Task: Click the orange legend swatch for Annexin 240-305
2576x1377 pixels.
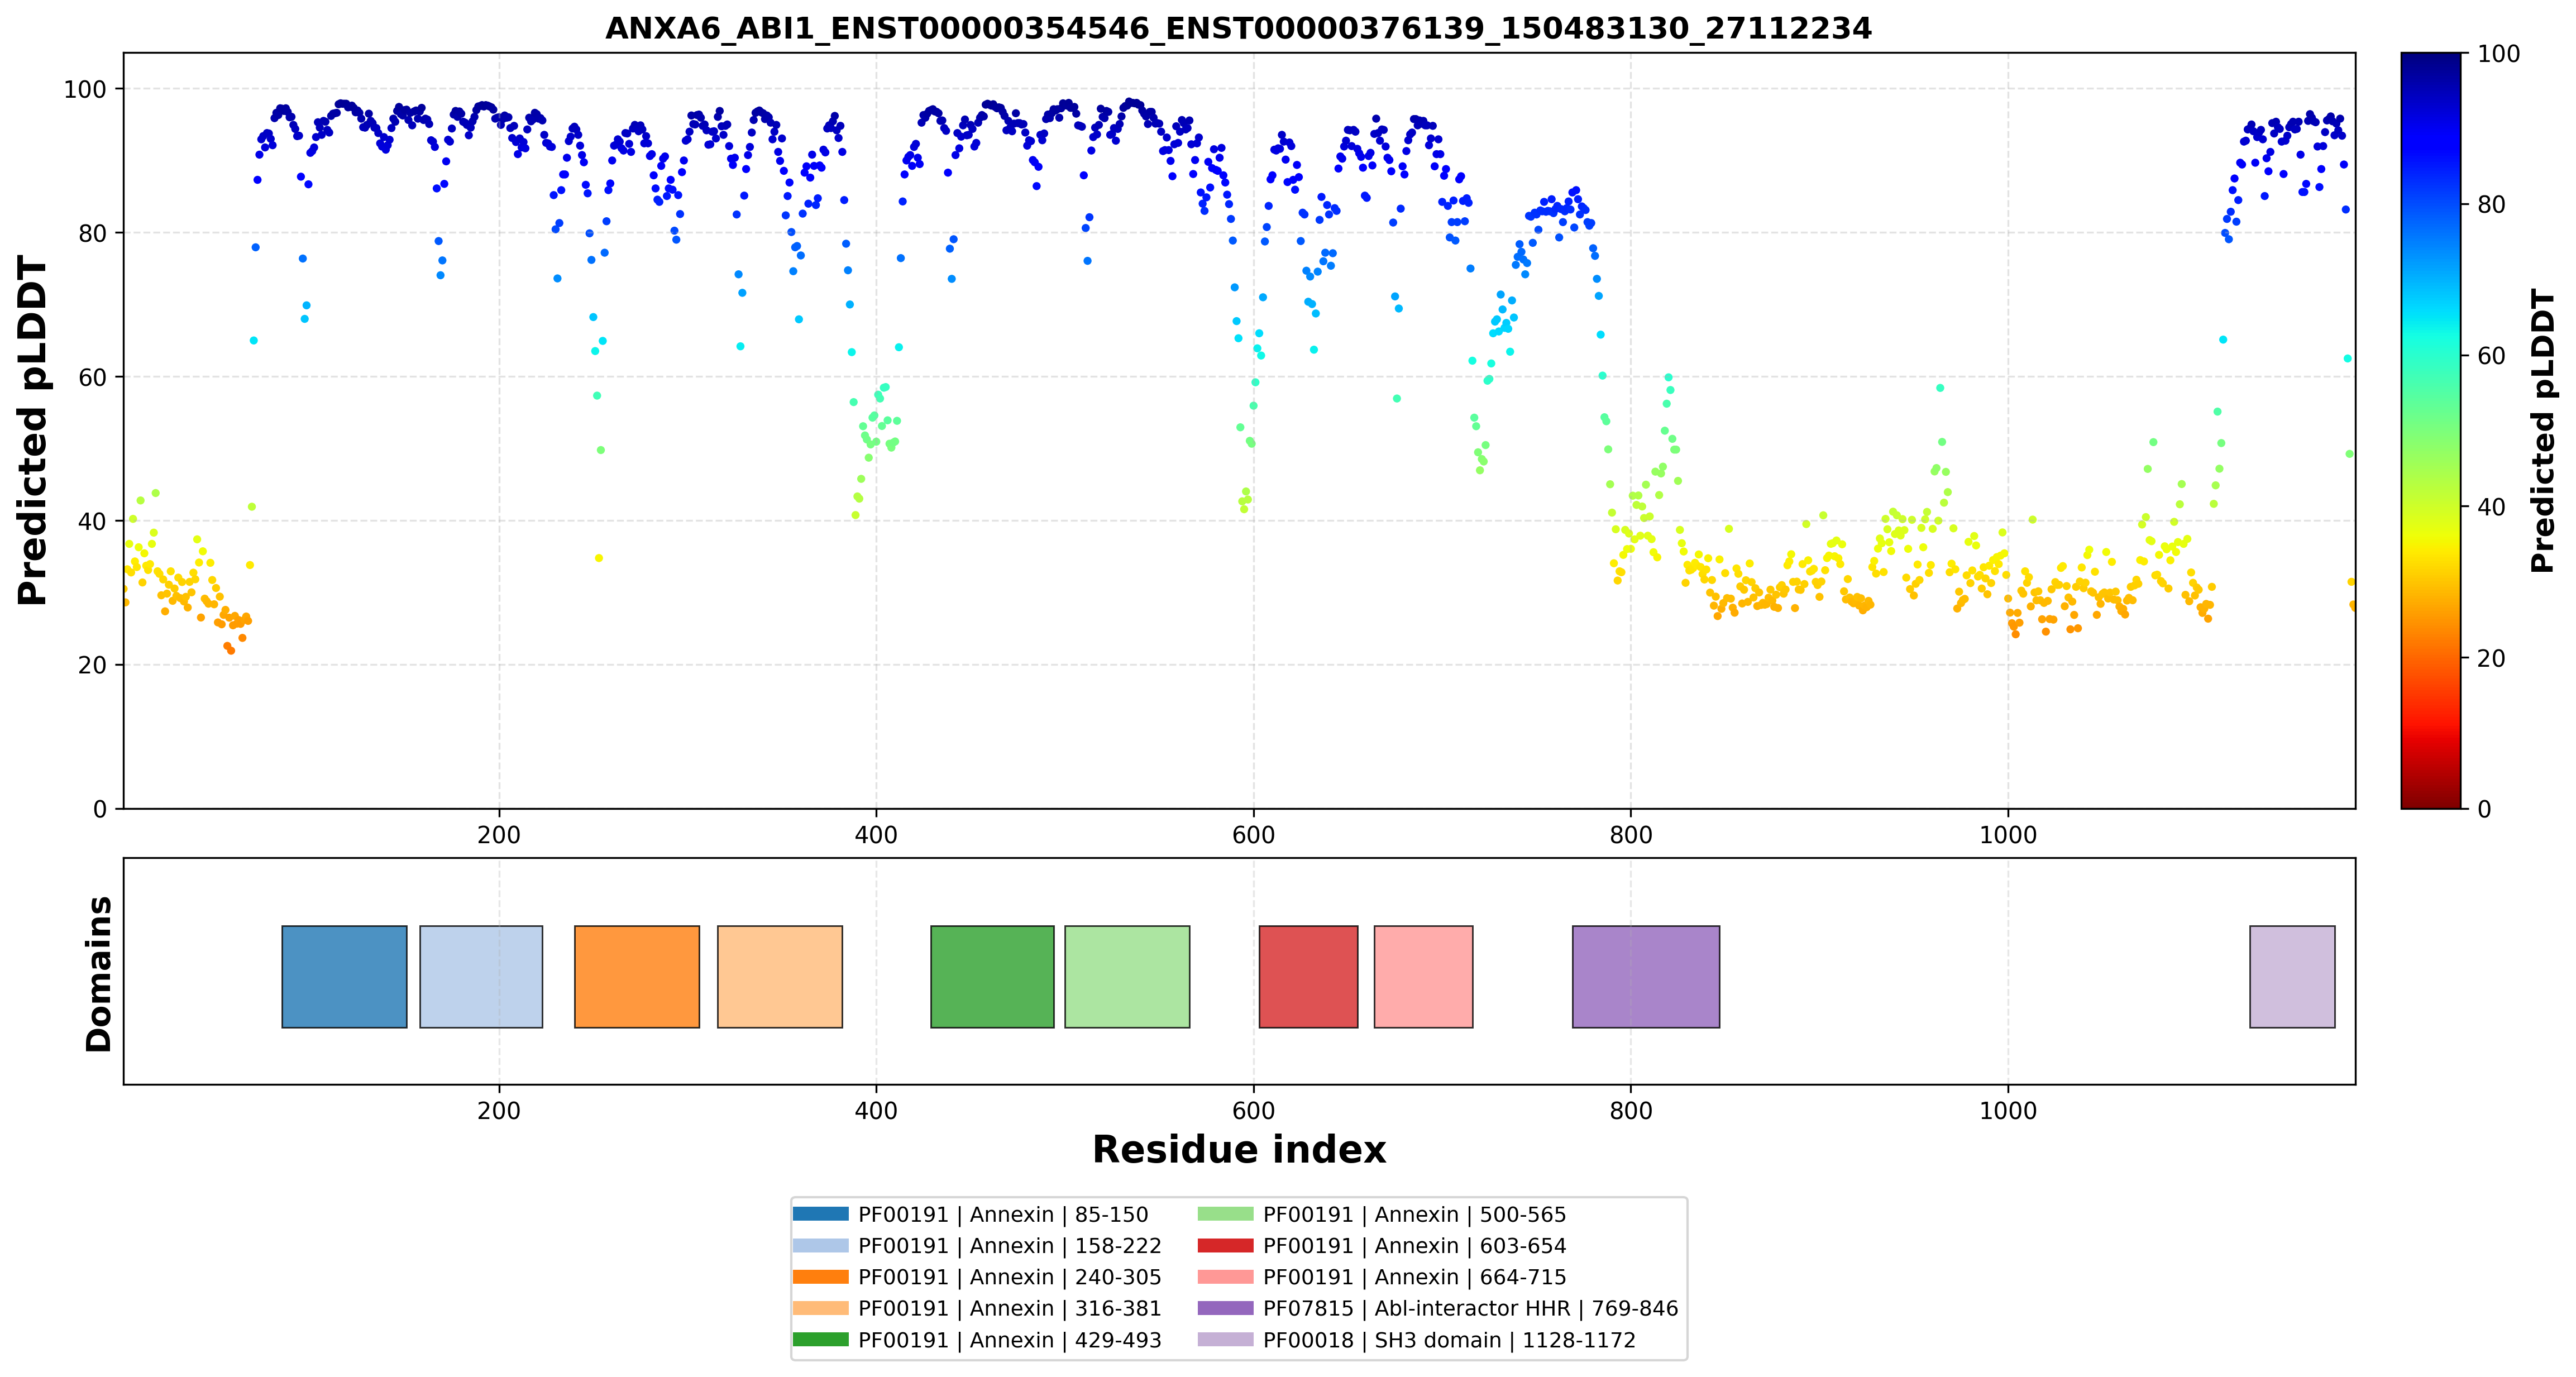Action: [x=820, y=1277]
